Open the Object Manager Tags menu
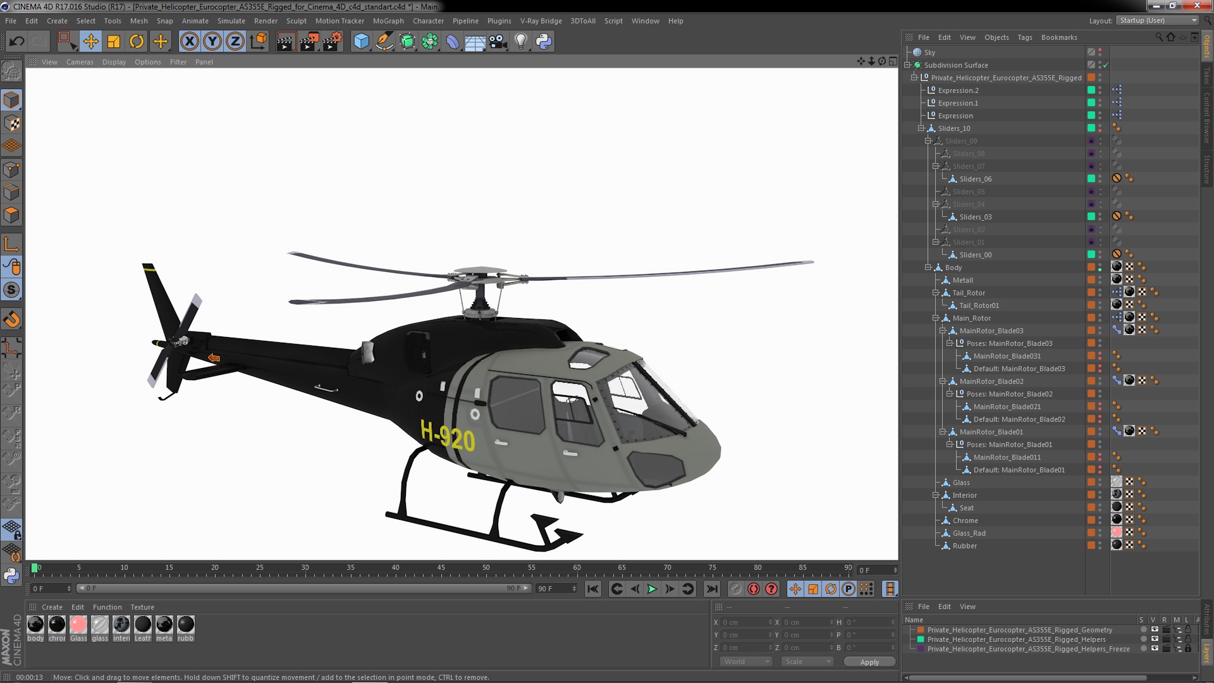This screenshot has width=1214, height=683. [x=1024, y=37]
